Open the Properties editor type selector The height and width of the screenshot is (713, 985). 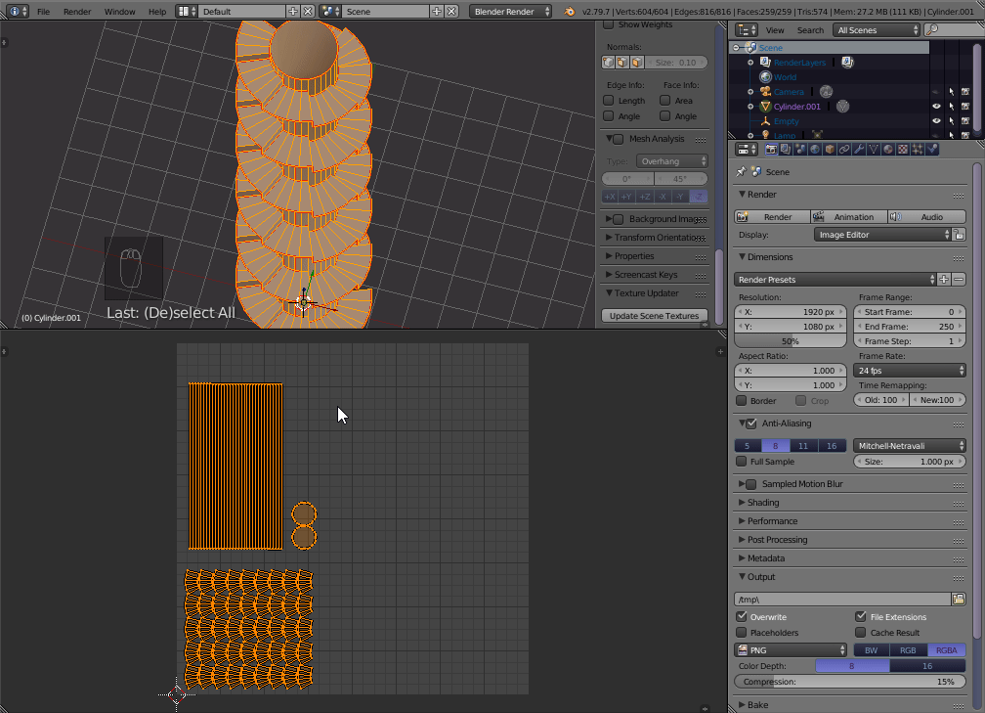(x=747, y=149)
